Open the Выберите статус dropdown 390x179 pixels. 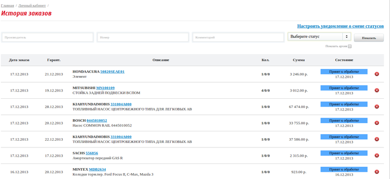pyautogui.click(x=319, y=36)
